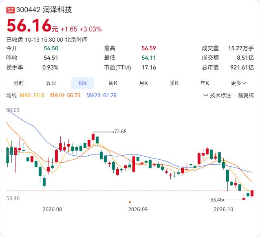Expand the 更多 more-periods dropdown
The image size is (260, 237).
coord(238,83)
